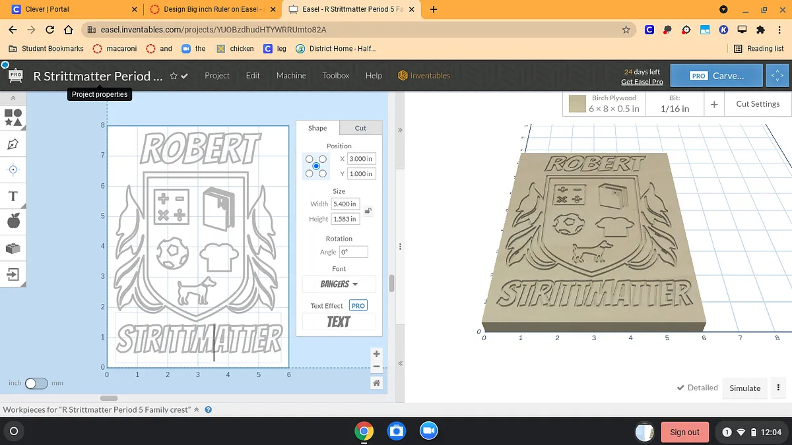
Task: Choose the Text tool icon
Action: pyautogui.click(x=13, y=196)
